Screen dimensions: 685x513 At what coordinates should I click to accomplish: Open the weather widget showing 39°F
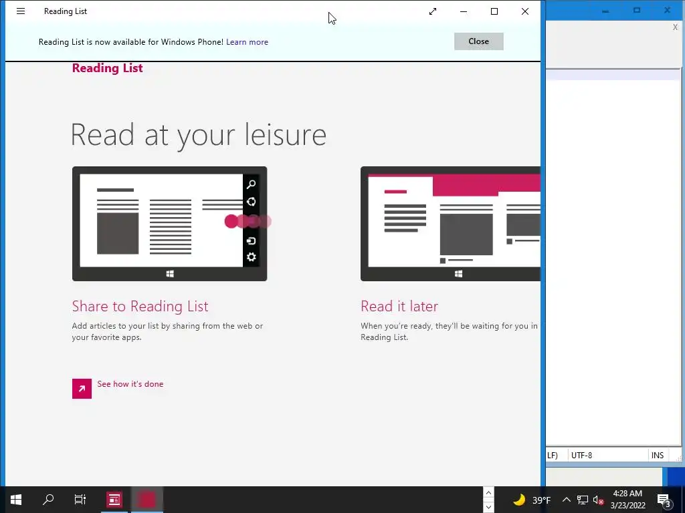pyautogui.click(x=532, y=500)
